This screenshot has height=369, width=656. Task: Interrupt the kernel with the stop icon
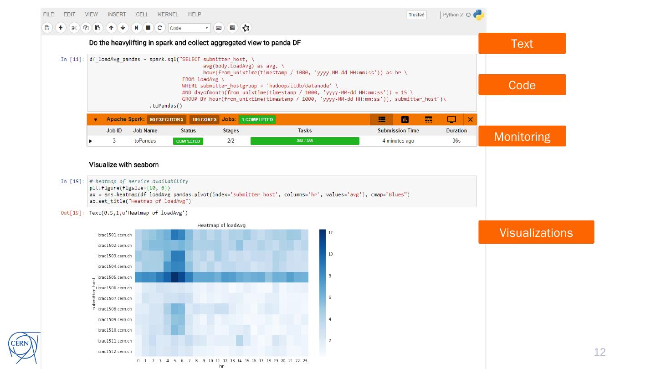click(148, 28)
